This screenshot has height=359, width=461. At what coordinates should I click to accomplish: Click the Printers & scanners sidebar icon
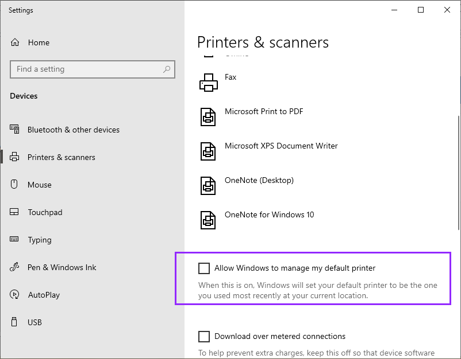(x=14, y=157)
